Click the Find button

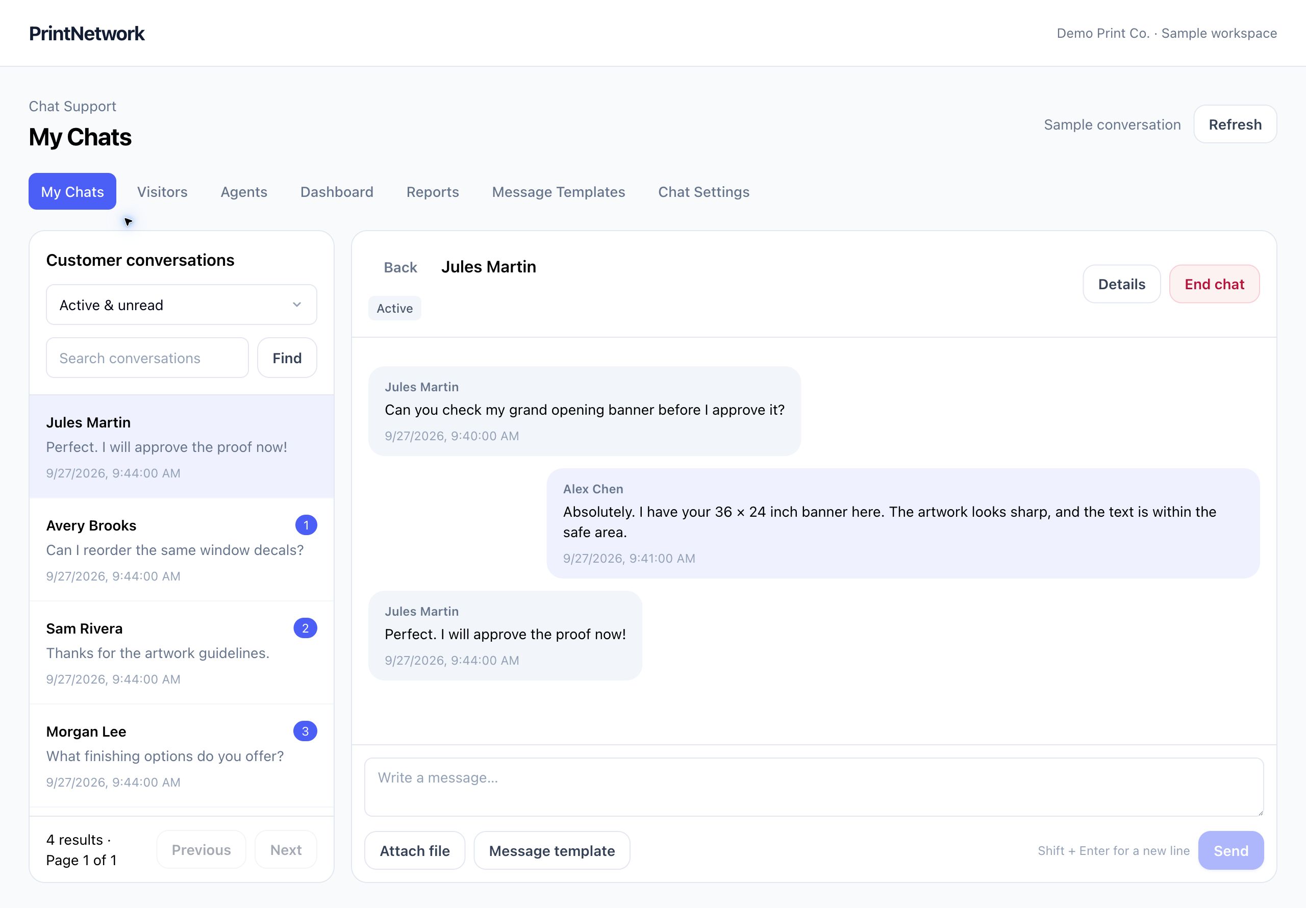pos(287,358)
